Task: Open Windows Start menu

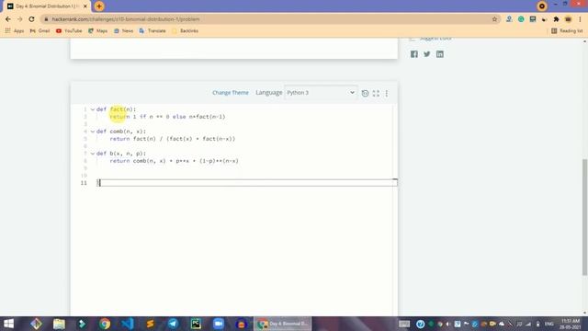Action: 8,324
